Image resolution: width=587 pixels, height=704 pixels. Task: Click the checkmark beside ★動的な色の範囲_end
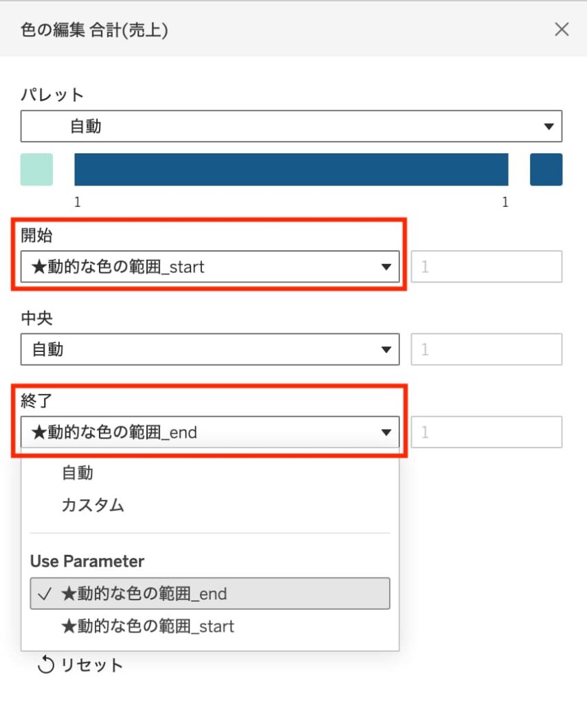pos(47,593)
